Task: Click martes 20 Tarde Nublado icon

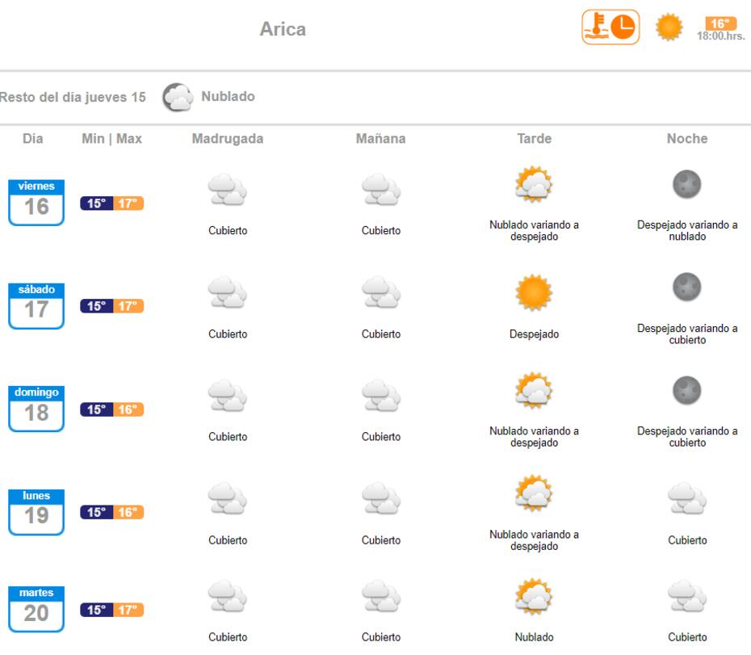Action: coord(534,597)
